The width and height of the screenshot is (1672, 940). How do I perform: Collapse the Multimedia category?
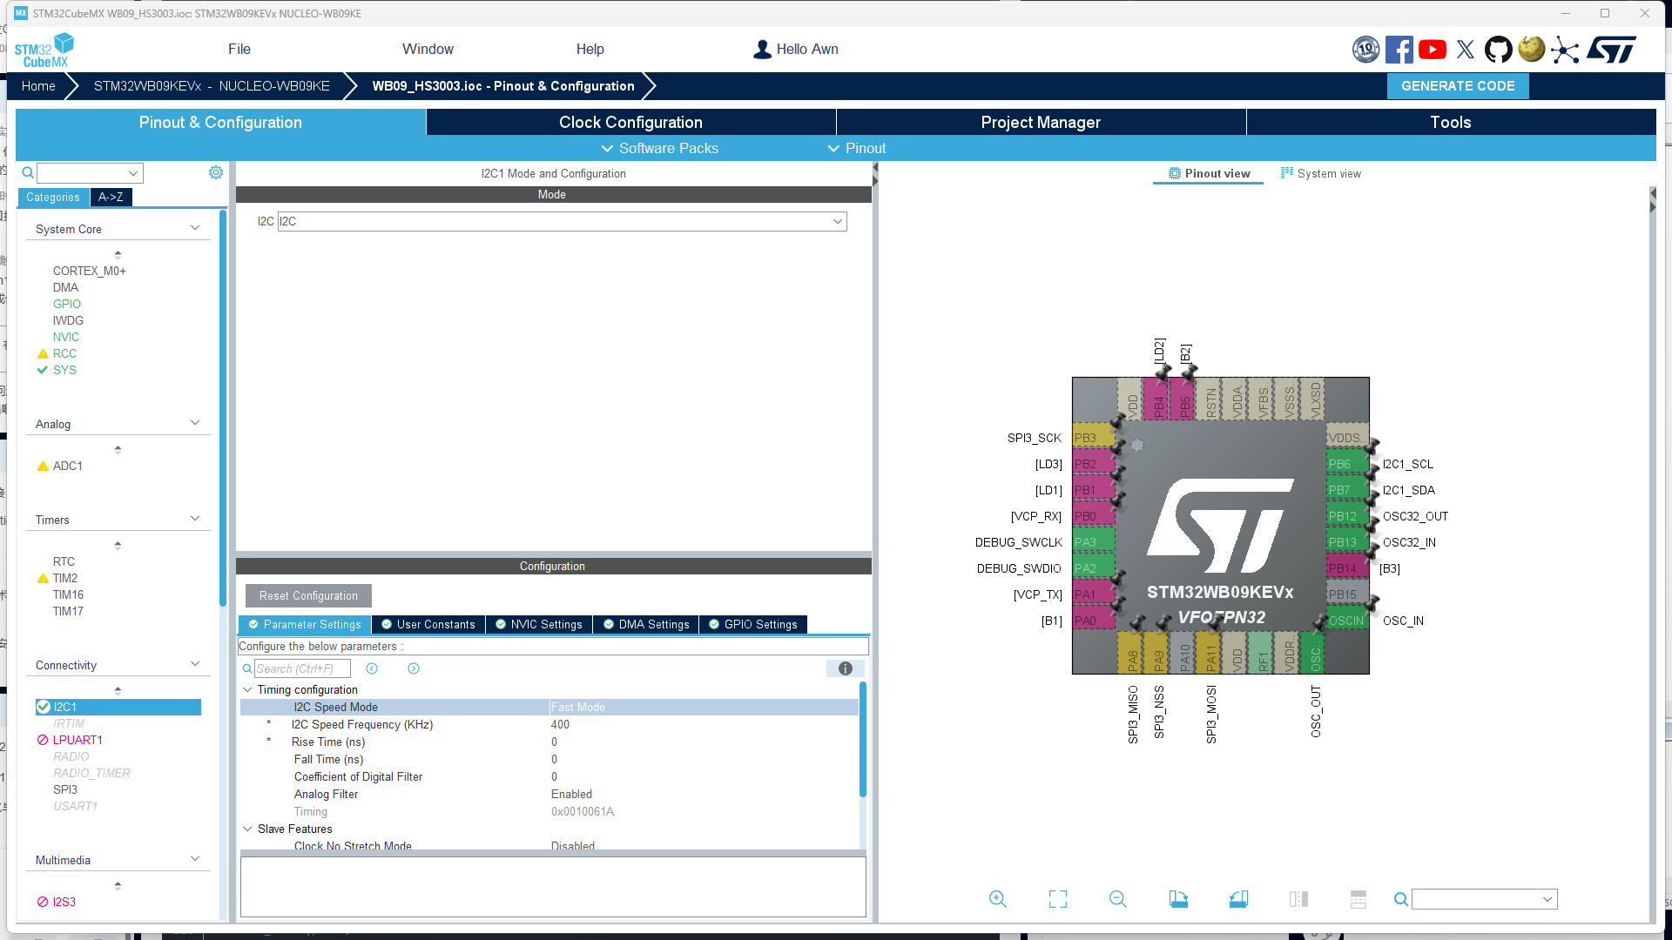click(x=195, y=859)
